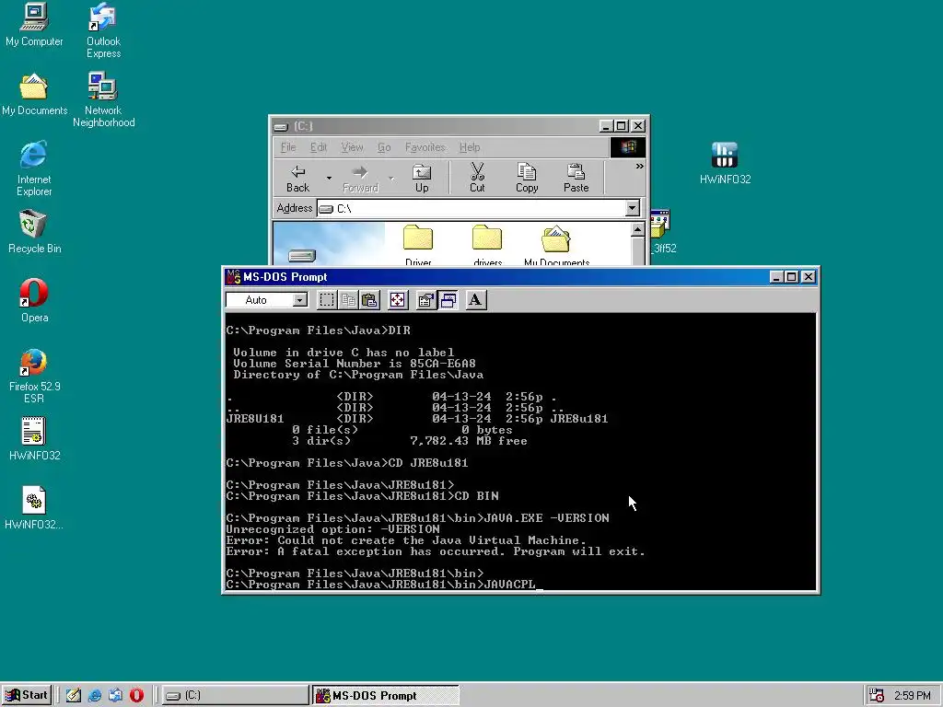Open the Favorites menu in C: window
This screenshot has width=943, height=707.
(x=425, y=147)
